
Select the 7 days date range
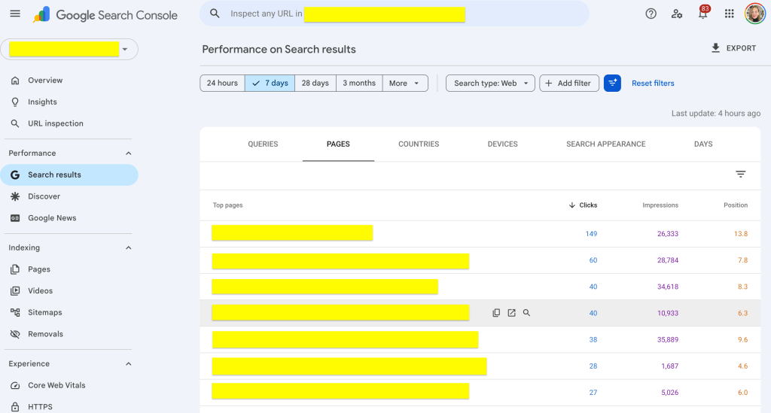[x=270, y=83]
